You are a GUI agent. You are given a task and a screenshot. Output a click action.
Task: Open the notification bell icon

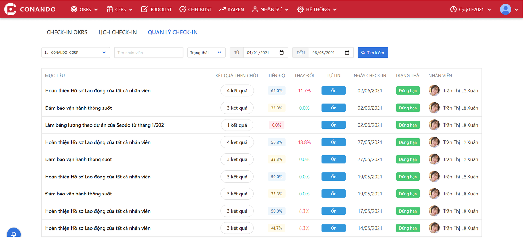tap(14, 234)
